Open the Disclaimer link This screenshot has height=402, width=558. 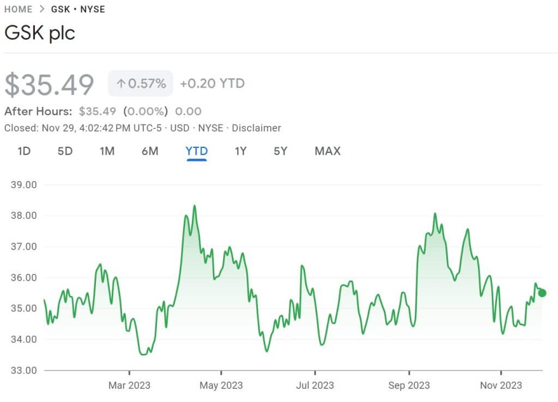pyautogui.click(x=256, y=128)
